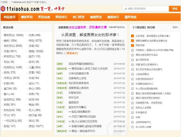Open ranking item 小偷搞笑歌词

pyautogui.click(x=142, y=74)
